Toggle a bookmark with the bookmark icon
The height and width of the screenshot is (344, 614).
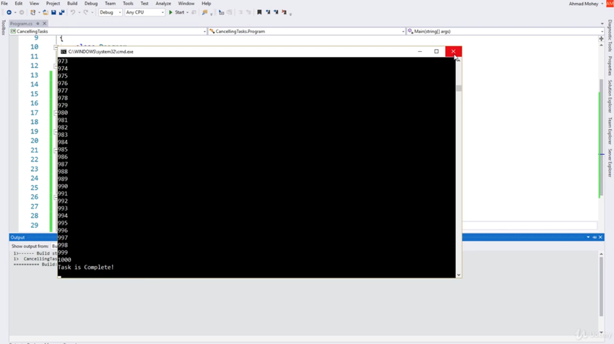pyautogui.click(x=259, y=12)
